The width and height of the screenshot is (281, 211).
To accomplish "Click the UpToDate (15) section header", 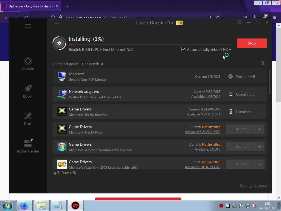I will (x=64, y=173).
